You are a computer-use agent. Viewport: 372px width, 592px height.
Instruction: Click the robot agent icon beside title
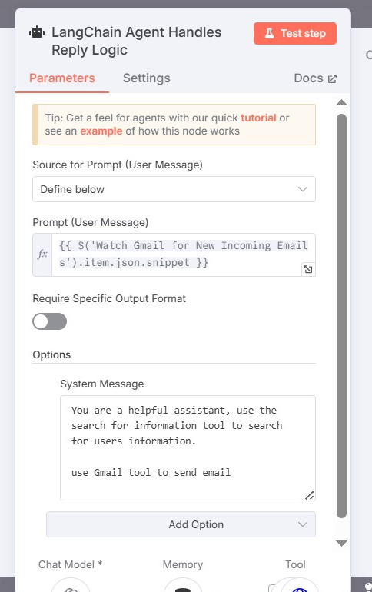coord(37,32)
